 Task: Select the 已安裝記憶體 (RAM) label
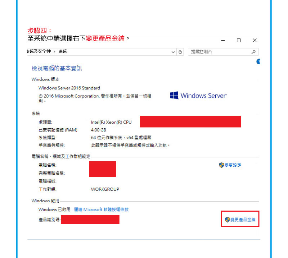58,130
